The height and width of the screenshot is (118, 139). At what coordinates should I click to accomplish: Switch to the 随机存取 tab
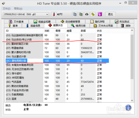[x=98, y=22]
